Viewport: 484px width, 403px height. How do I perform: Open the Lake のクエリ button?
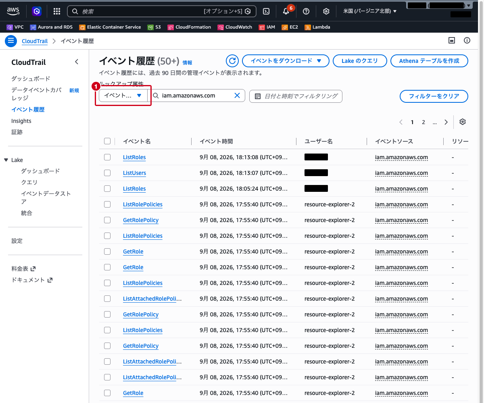click(360, 61)
